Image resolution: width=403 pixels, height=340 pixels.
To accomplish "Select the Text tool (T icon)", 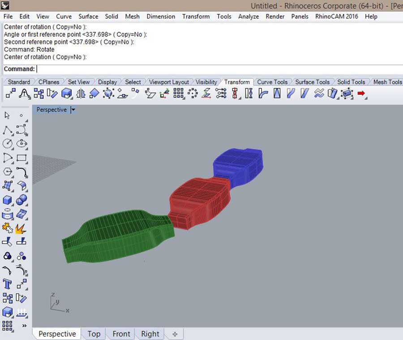I will coord(7,284).
